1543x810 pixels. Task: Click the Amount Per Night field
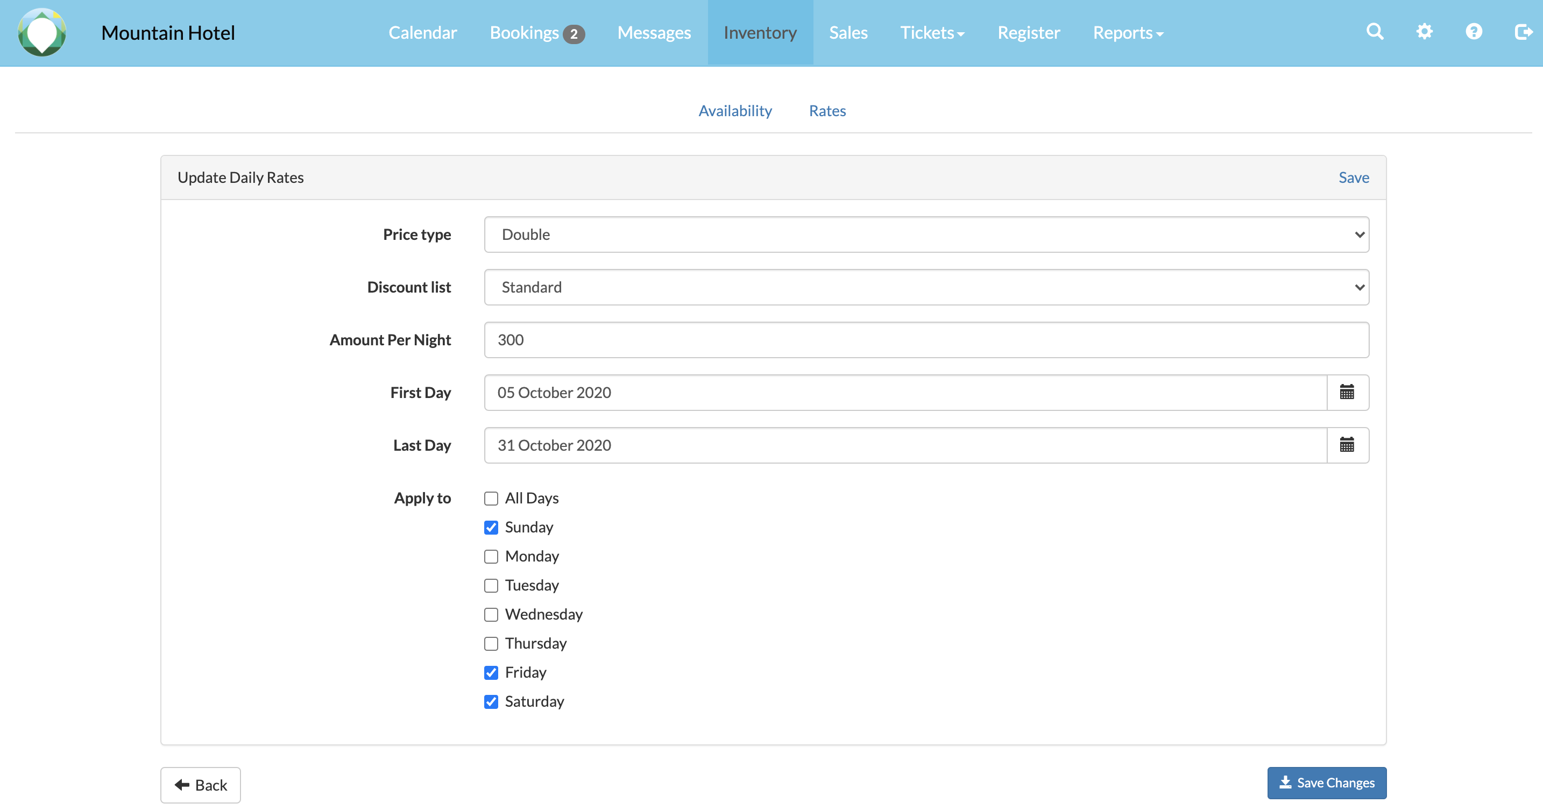(926, 340)
